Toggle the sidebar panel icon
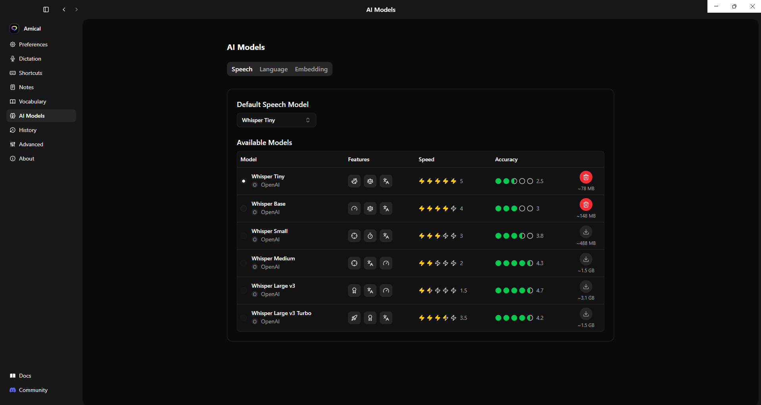The width and height of the screenshot is (761, 405). (46, 10)
